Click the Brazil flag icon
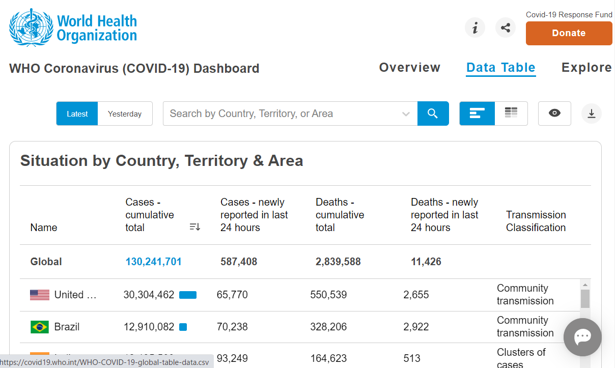Screen dimensions: 615x368 40,327
